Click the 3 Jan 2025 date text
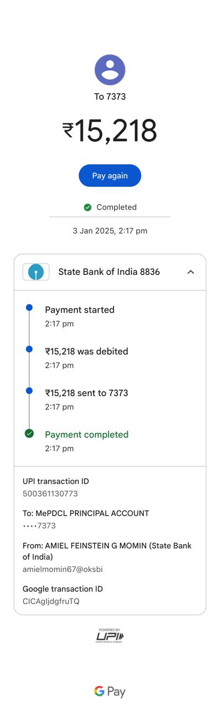 tap(93, 231)
